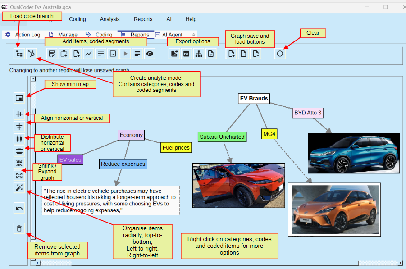Click the file-minus icon to delete saved graph
Screen dimensions: 406x269
click(256, 54)
